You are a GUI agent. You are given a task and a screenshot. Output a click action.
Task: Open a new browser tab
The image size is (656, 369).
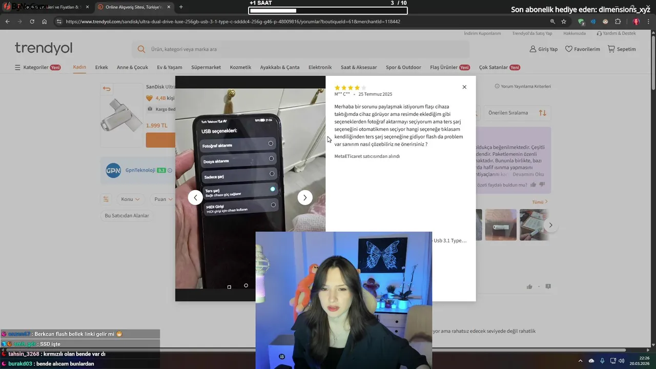[181, 7]
